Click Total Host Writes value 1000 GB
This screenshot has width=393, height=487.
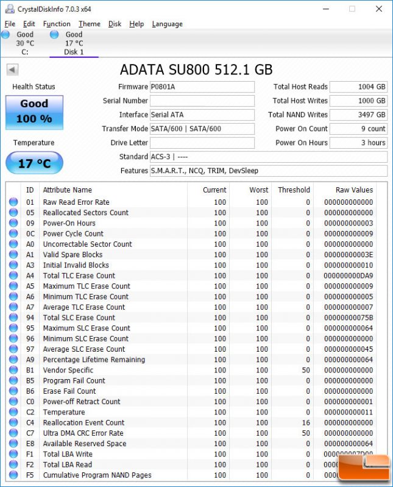click(x=358, y=101)
